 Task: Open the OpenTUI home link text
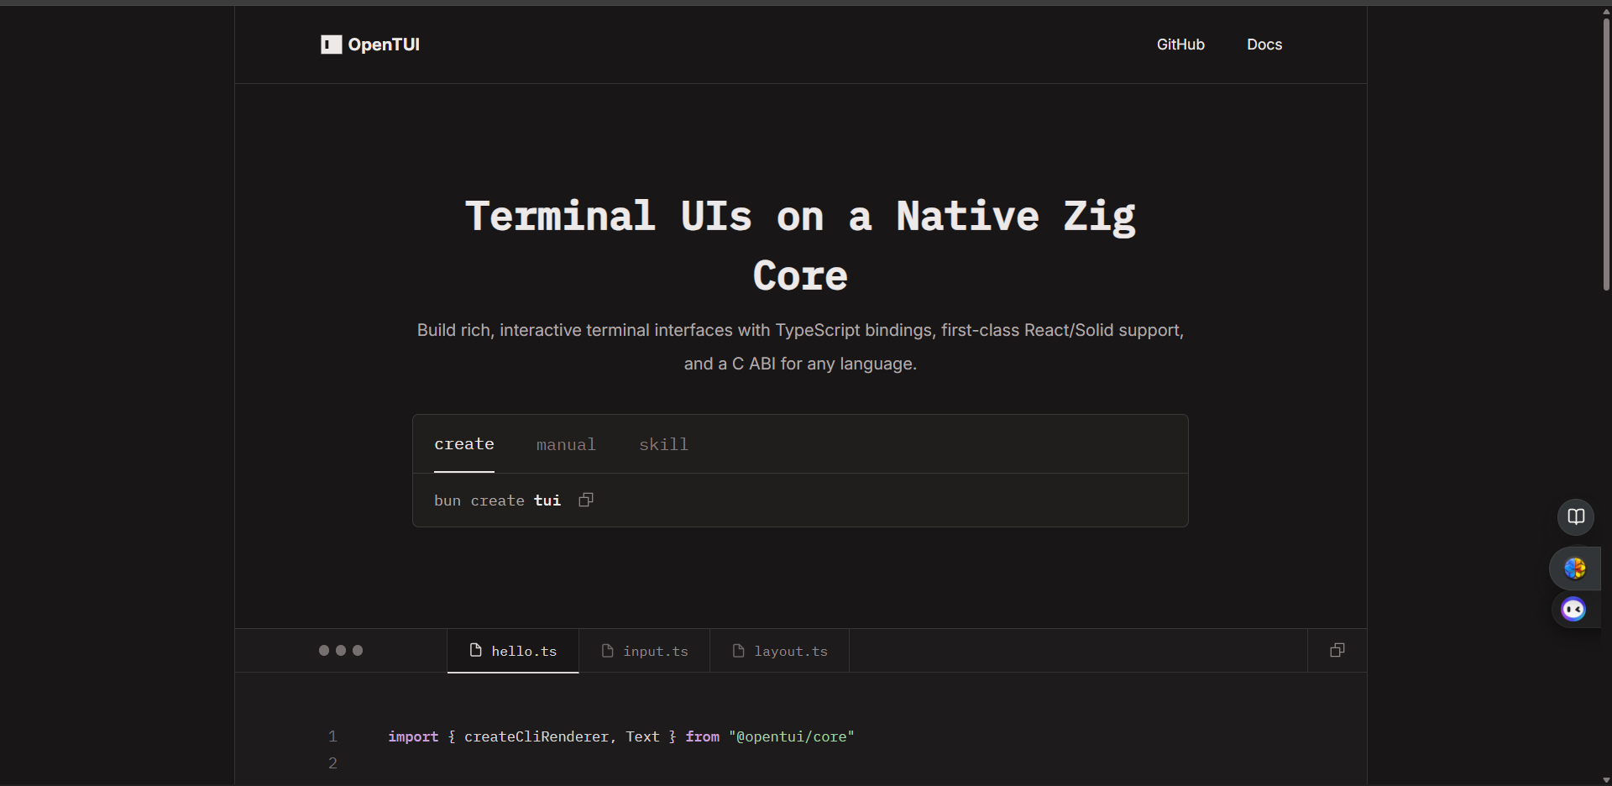384,45
